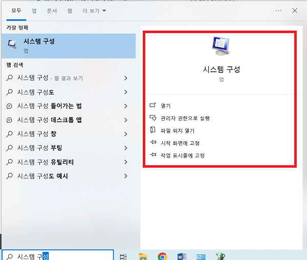Click 열기 to open the app

pos(166,106)
